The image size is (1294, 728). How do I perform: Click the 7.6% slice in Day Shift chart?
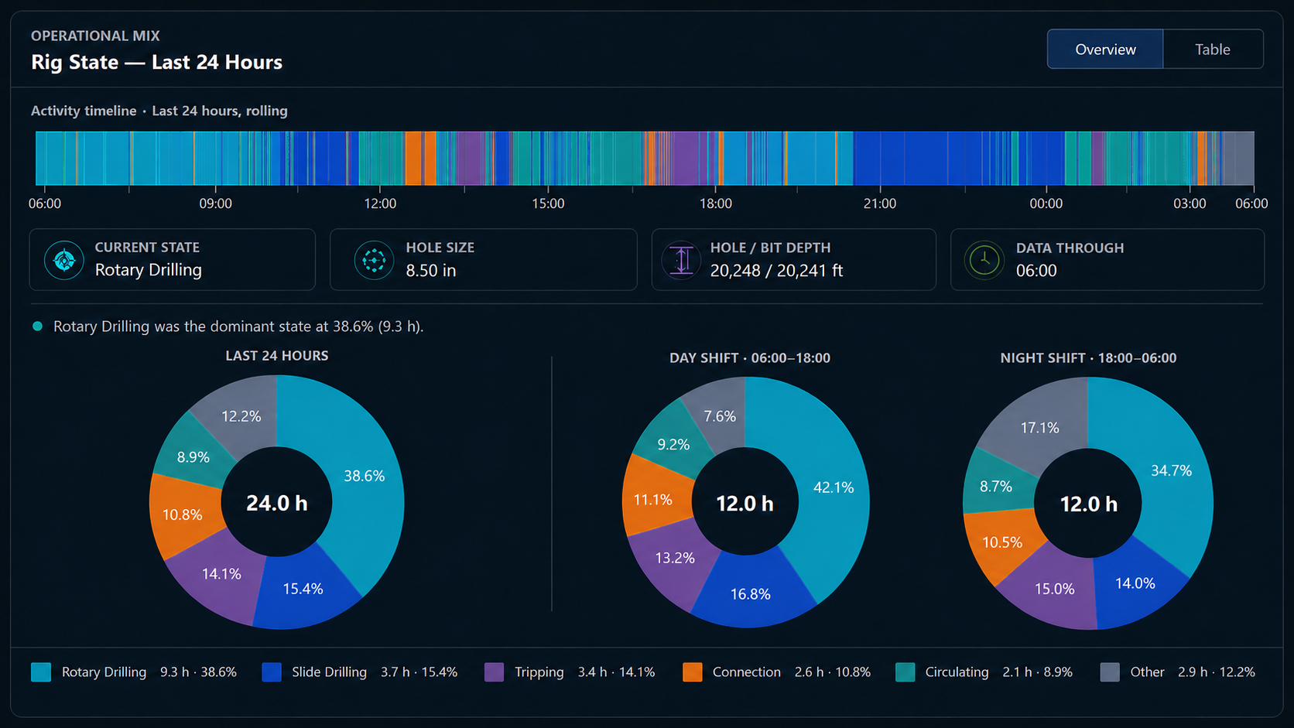720,416
